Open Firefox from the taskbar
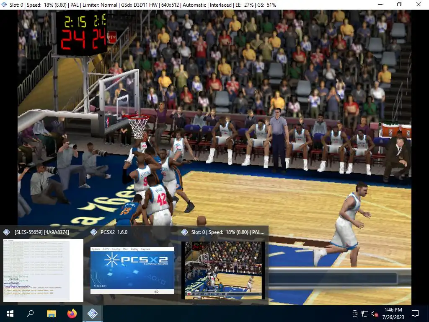The width and height of the screenshot is (429, 322). (x=72, y=314)
